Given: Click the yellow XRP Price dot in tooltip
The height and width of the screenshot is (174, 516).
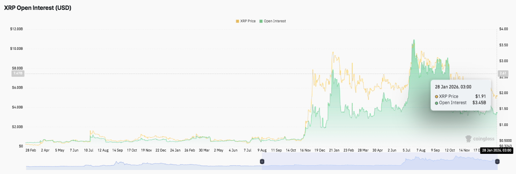Looking at the screenshot, I should [x=437, y=96].
